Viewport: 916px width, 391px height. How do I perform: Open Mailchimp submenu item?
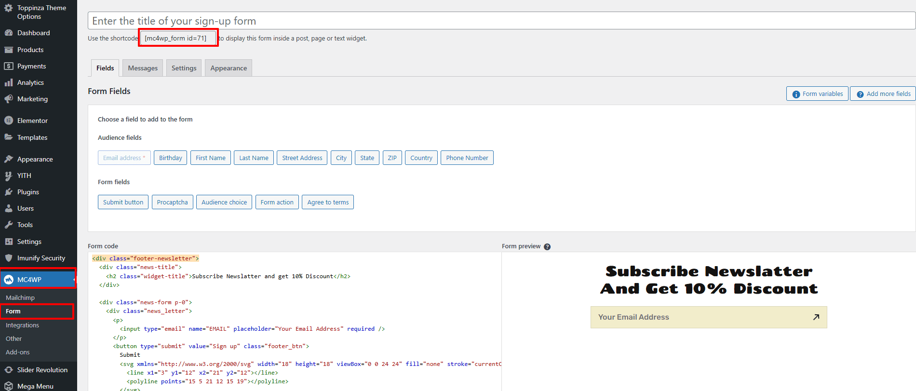[20, 298]
